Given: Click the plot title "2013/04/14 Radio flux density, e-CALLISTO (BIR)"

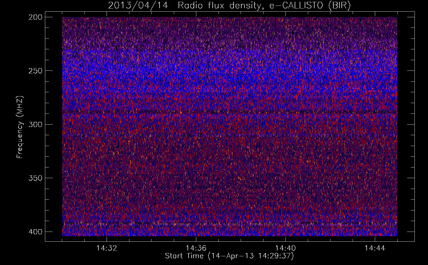Looking at the screenshot, I should click(229, 6).
